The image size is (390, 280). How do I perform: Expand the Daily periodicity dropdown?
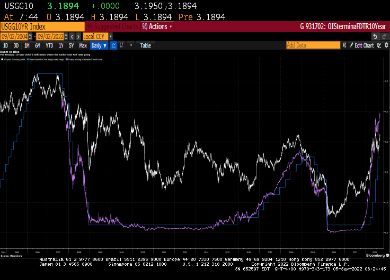(x=99, y=45)
